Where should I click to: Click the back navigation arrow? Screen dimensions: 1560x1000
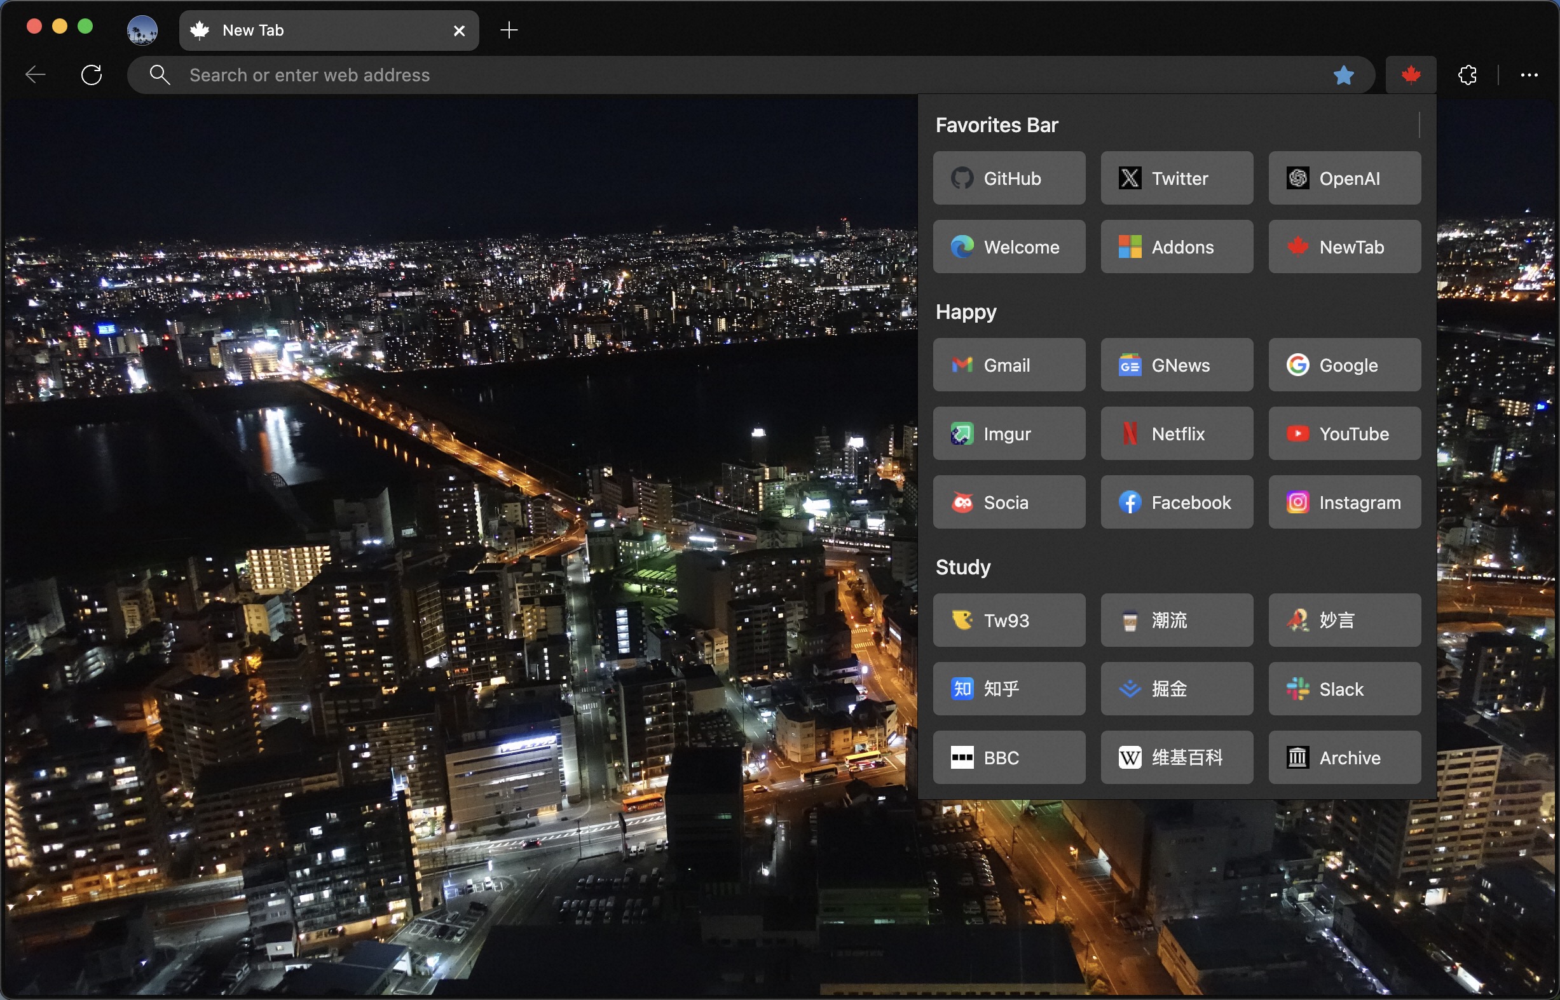point(35,76)
